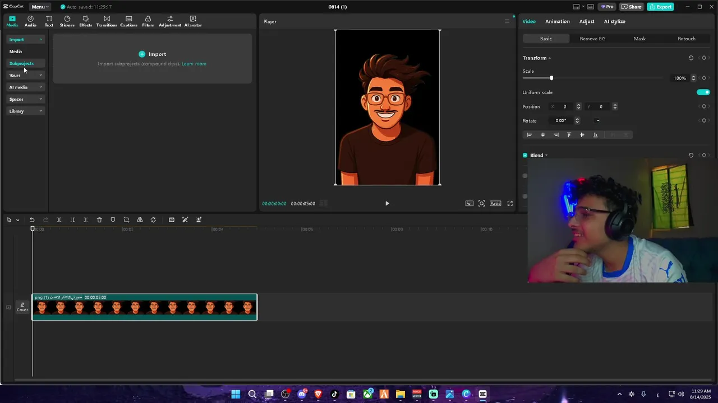Viewport: 718px width, 403px height.
Task: Click the Export button
Action: click(660, 7)
